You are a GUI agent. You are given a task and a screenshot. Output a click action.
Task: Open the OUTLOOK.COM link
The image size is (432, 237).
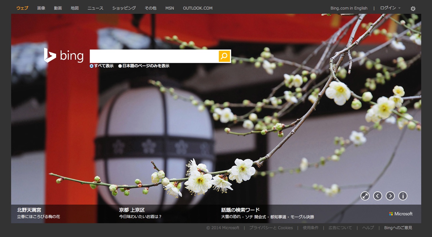click(x=198, y=8)
